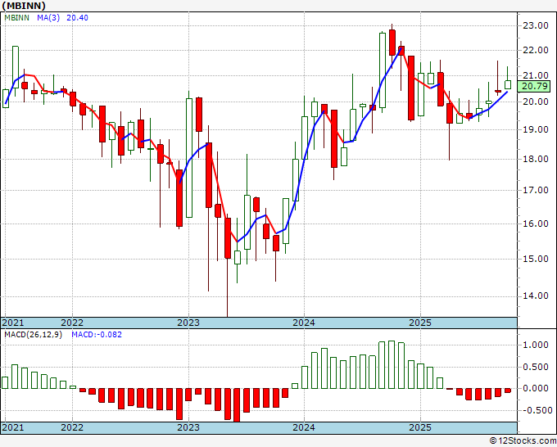Click the tallest green MACD histogram bar
The height and width of the screenshot is (447, 557).
392,364
